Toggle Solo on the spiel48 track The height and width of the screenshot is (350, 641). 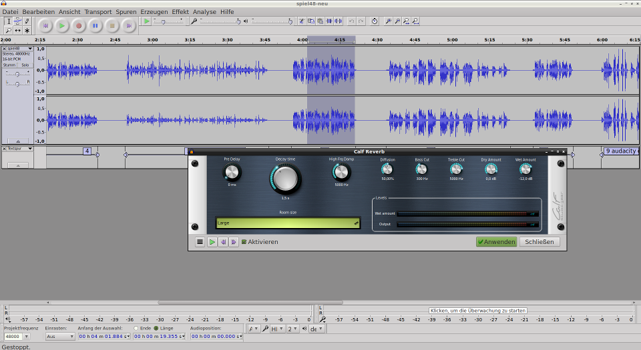25,65
